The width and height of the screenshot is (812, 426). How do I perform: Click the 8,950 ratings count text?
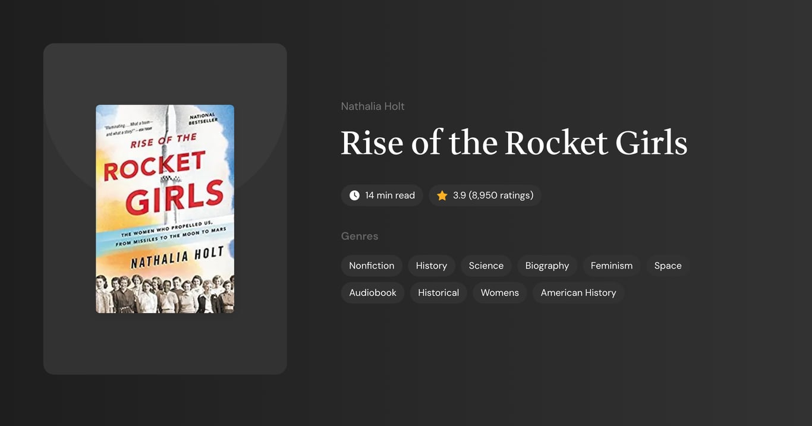(x=500, y=195)
